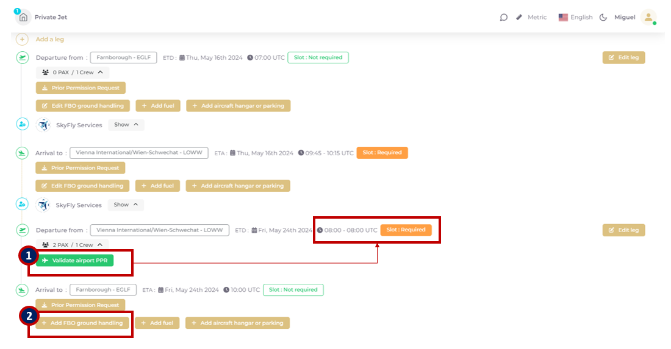The image size is (671, 349).
Task: Click the Metric units switch
Action: pos(531,17)
